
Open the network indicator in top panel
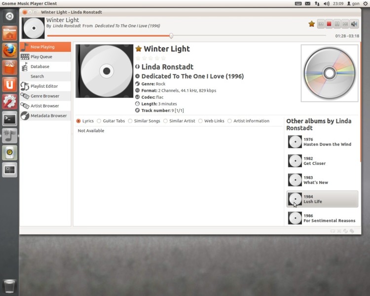[317, 3]
